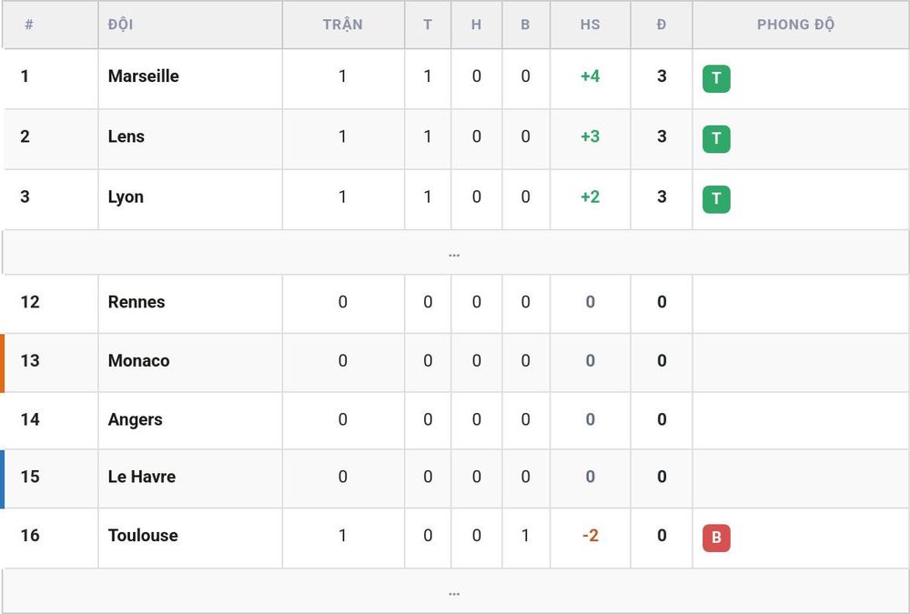Open the Lyon team link
Viewport: 910px width, 614px height.
[x=126, y=196]
